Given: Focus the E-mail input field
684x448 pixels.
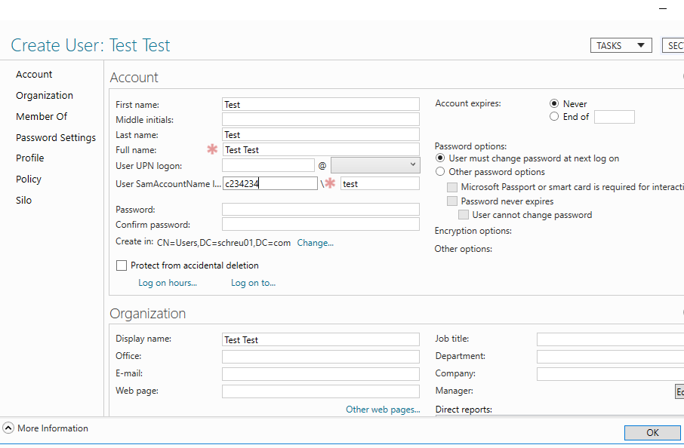Looking at the screenshot, I should click(x=320, y=374).
